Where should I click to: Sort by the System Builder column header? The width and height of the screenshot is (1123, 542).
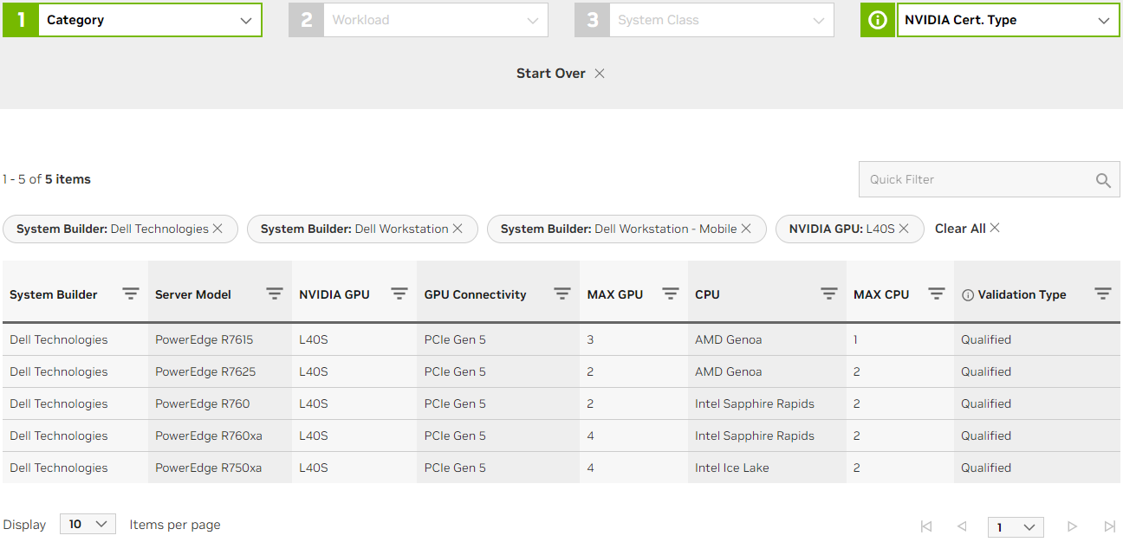coord(54,294)
